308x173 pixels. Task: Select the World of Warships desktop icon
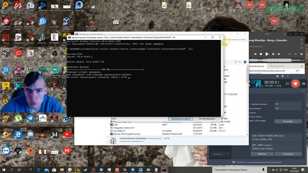click(x=42, y=38)
